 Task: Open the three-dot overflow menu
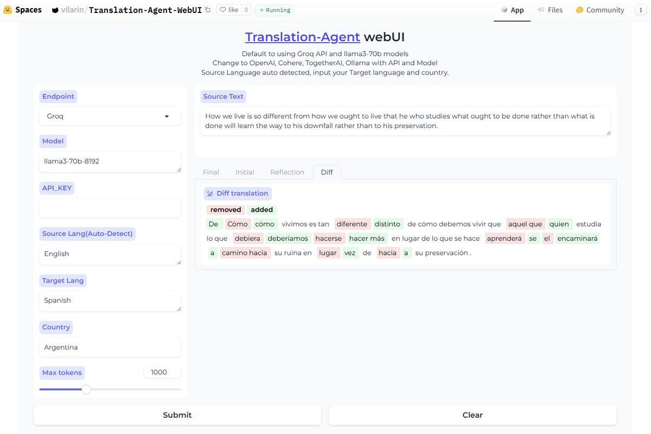coord(641,10)
